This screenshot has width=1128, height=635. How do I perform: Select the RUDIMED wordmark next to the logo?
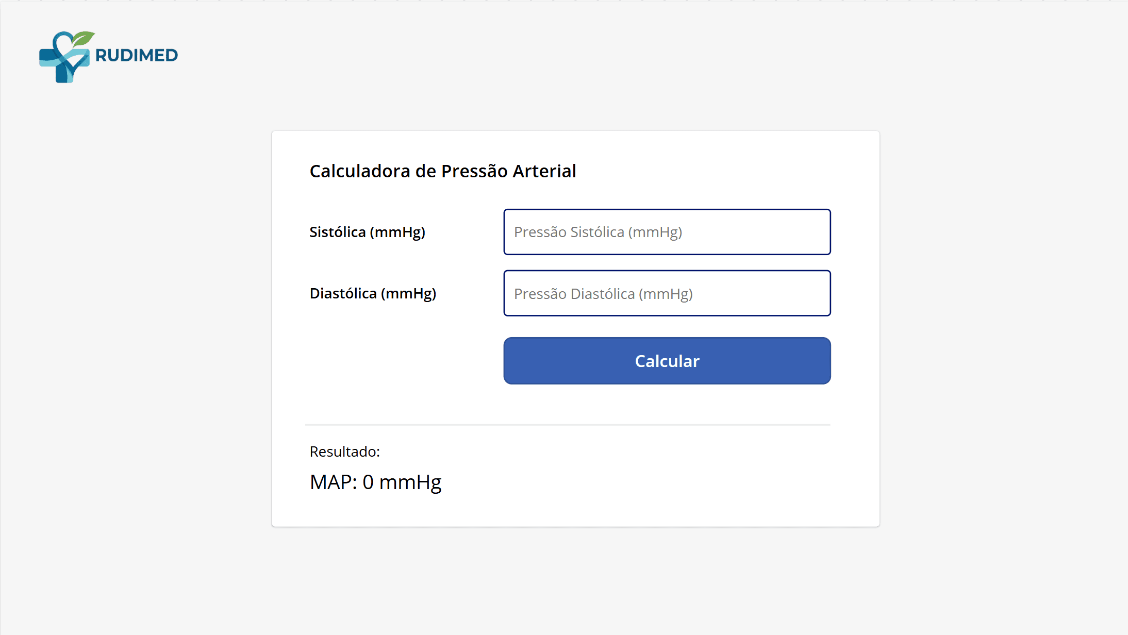coord(136,55)
